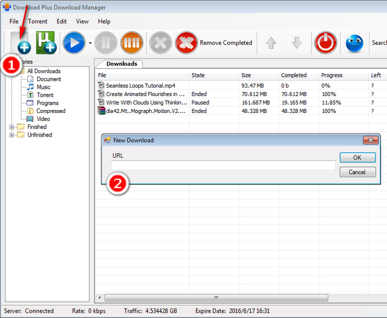This screenshot has height=318, width=387.
Task: Click the 11.85% progress cell
Action: 331,102
